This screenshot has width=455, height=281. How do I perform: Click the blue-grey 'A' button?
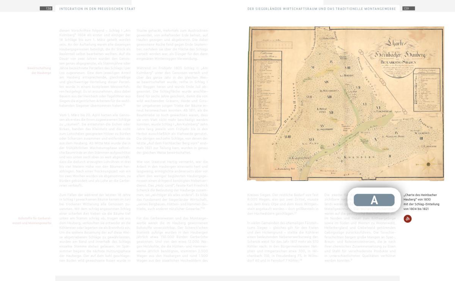[374, 200]
